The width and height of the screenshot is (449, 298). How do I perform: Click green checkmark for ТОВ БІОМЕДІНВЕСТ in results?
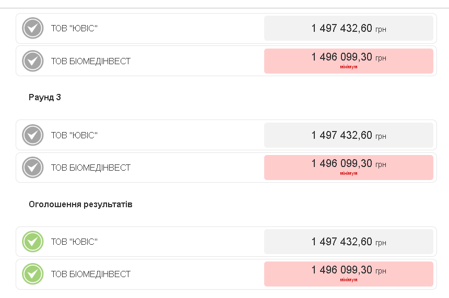point(33,274)
